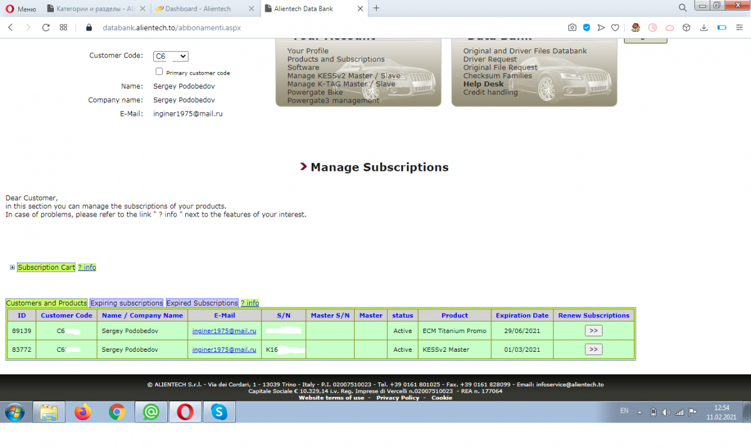This screenshot has width=751, height=447.
Task: Open Credit handling link
Action: point(491,92)
